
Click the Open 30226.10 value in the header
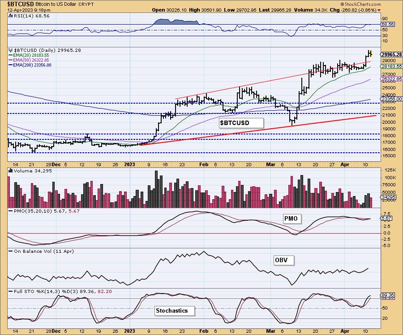coord(169,10)
